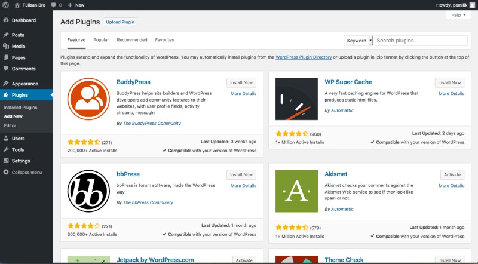Click the WP Super Cache title link
Image resolution: width=478 pixels, height=264 pixels.
tap(348, 82)
